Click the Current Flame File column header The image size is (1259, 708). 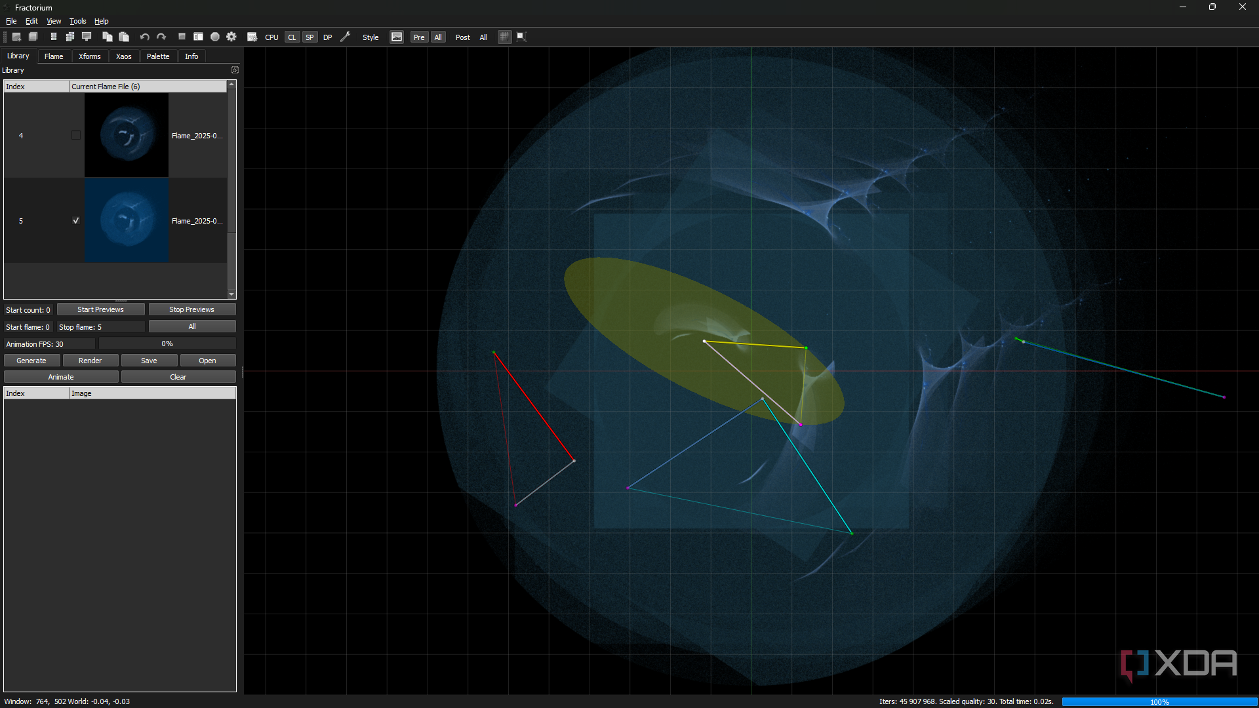(148, 87)
